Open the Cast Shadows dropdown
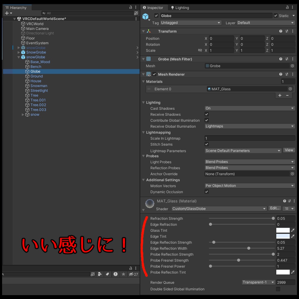This screenshot has width=299, height=299. pos(250,108)
